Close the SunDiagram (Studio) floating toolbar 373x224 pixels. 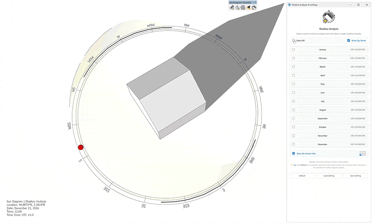[x=255, y=3]
